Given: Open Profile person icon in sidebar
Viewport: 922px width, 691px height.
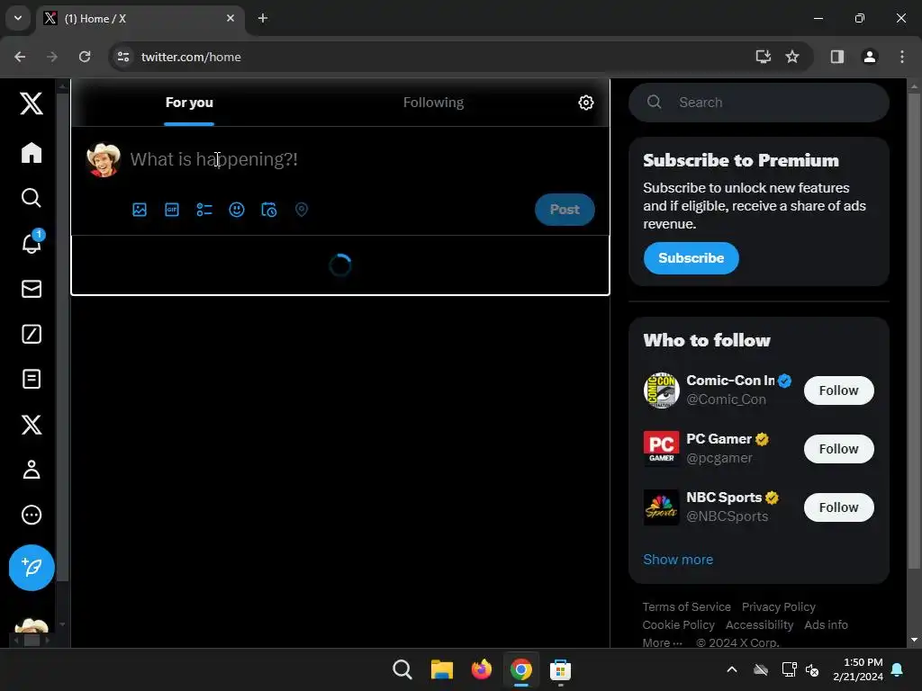Looking at the screenshot, I should [x=32, y=470].
